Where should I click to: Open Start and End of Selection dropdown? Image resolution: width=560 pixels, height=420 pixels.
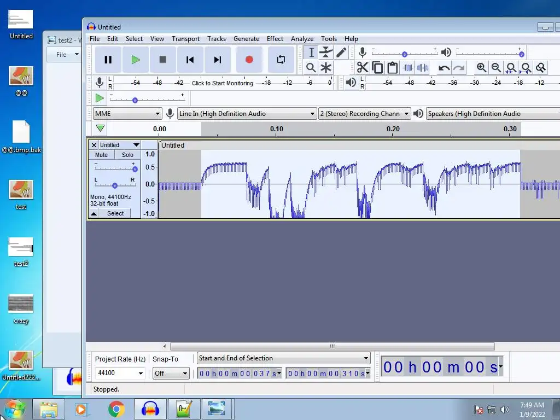click(x=284, y=358)
